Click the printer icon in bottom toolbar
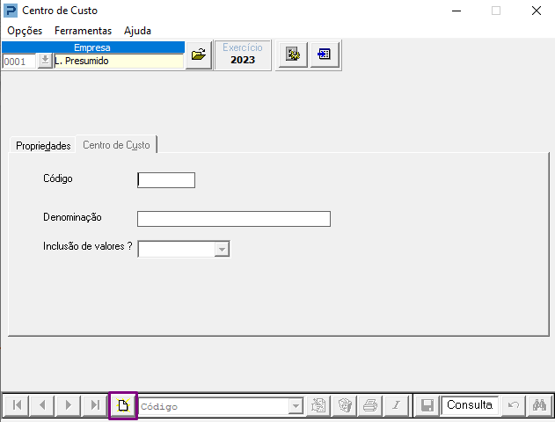Image resolution: width=555 pixels, height=422 pixels. pos(370,405)
